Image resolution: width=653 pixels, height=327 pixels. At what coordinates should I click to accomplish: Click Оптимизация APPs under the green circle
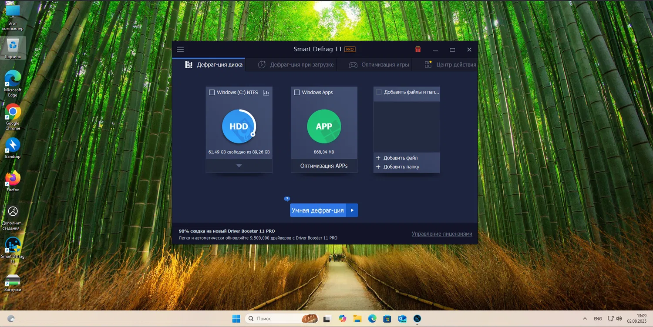323,166
